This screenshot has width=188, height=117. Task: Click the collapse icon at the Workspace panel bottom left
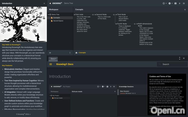click(50, 53)
